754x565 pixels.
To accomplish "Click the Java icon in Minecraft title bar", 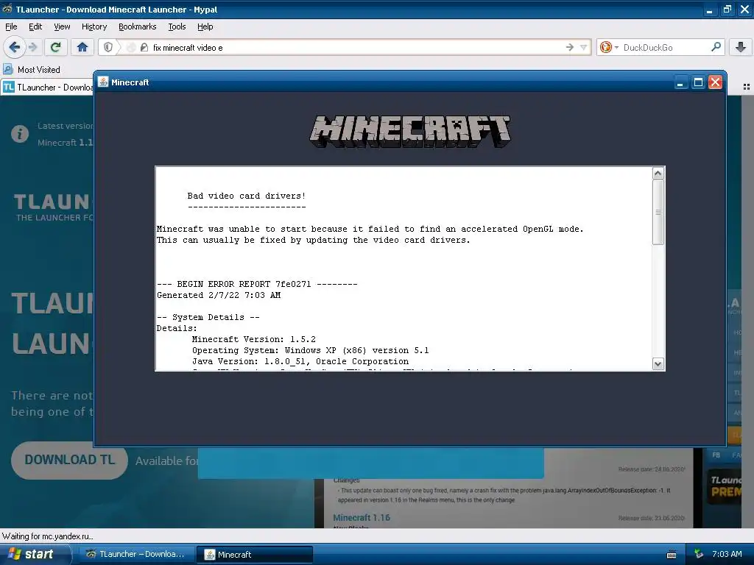I will pos(103,82).
